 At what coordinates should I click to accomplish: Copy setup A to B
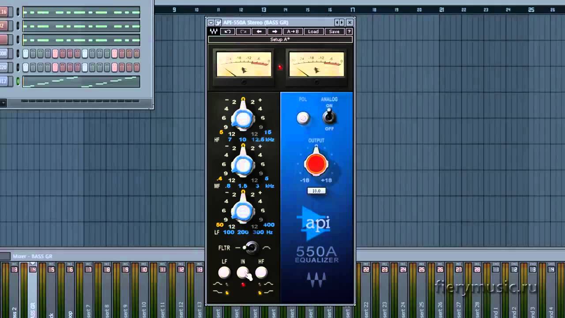pyautogui.click(x=293, y=31)
